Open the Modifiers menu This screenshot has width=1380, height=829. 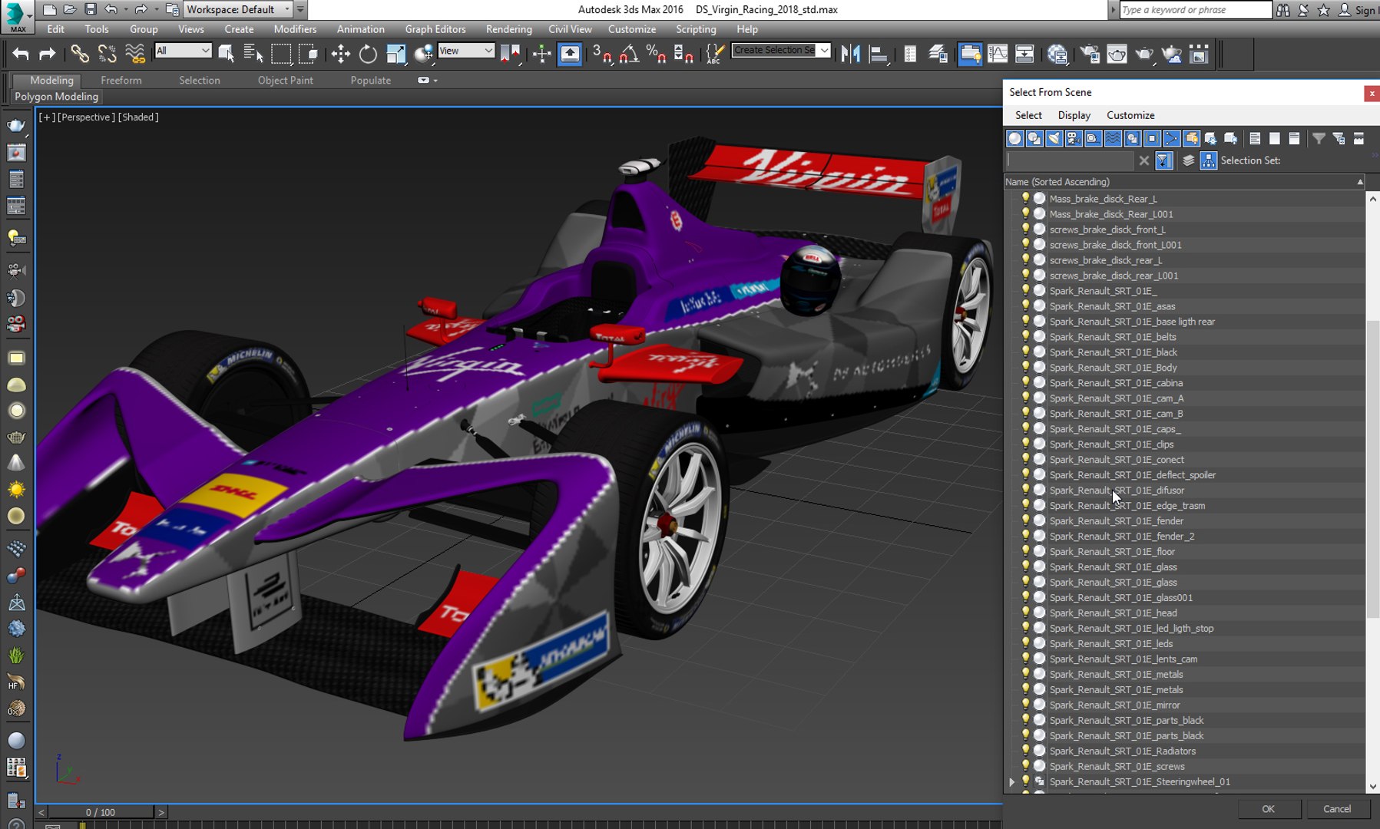[x=295, y=29]
